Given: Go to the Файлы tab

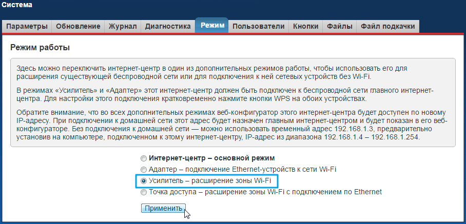Looking at the screenshot, I should pos(340,26).
